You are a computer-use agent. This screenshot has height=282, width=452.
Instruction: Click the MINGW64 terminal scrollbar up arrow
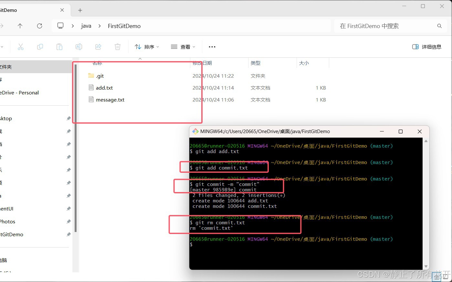point(426,141)
